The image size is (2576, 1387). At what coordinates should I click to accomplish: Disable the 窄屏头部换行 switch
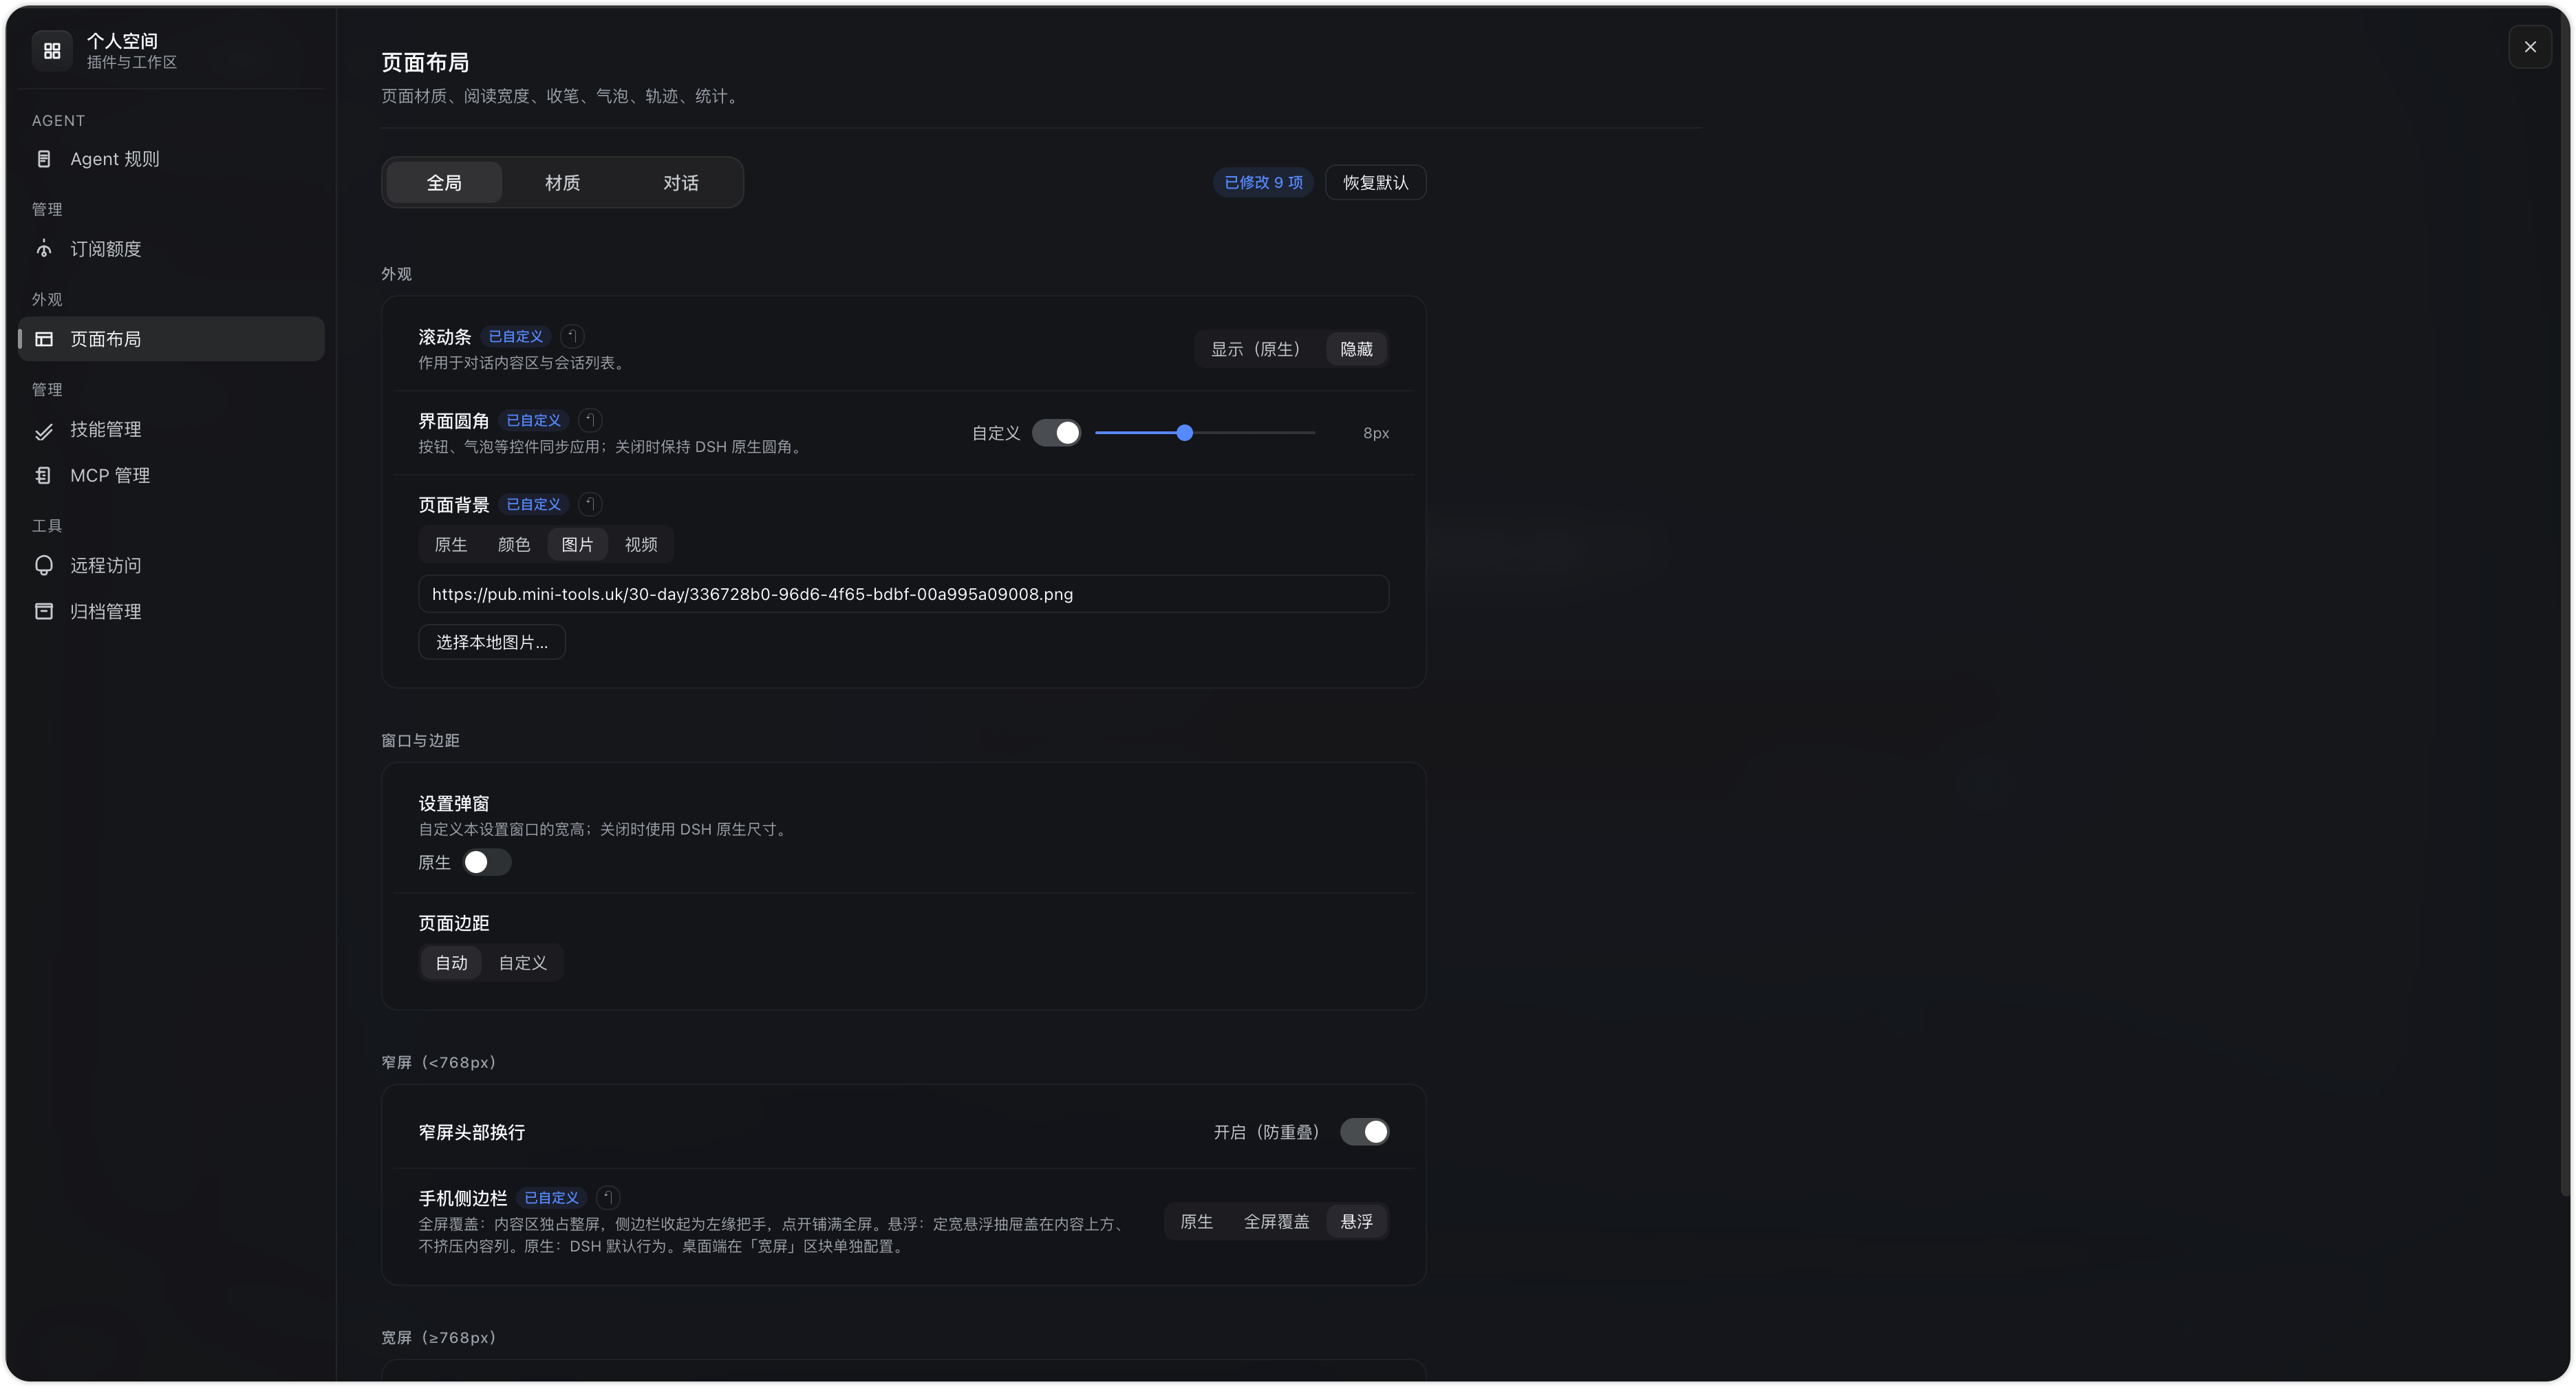coord(1364,1132)
